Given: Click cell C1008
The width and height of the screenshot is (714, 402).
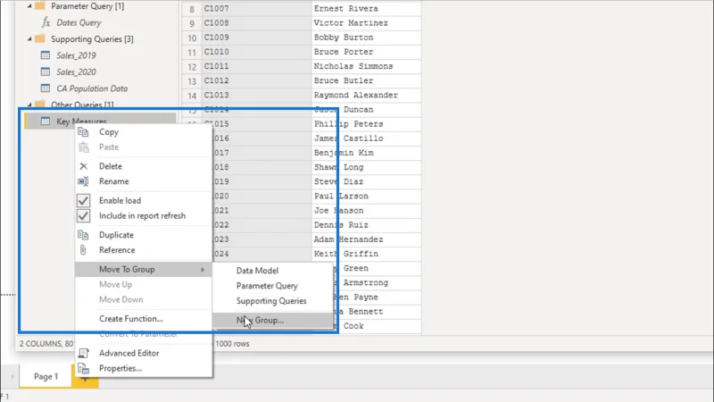Looking at the screenshot, I should pos(256,23).
